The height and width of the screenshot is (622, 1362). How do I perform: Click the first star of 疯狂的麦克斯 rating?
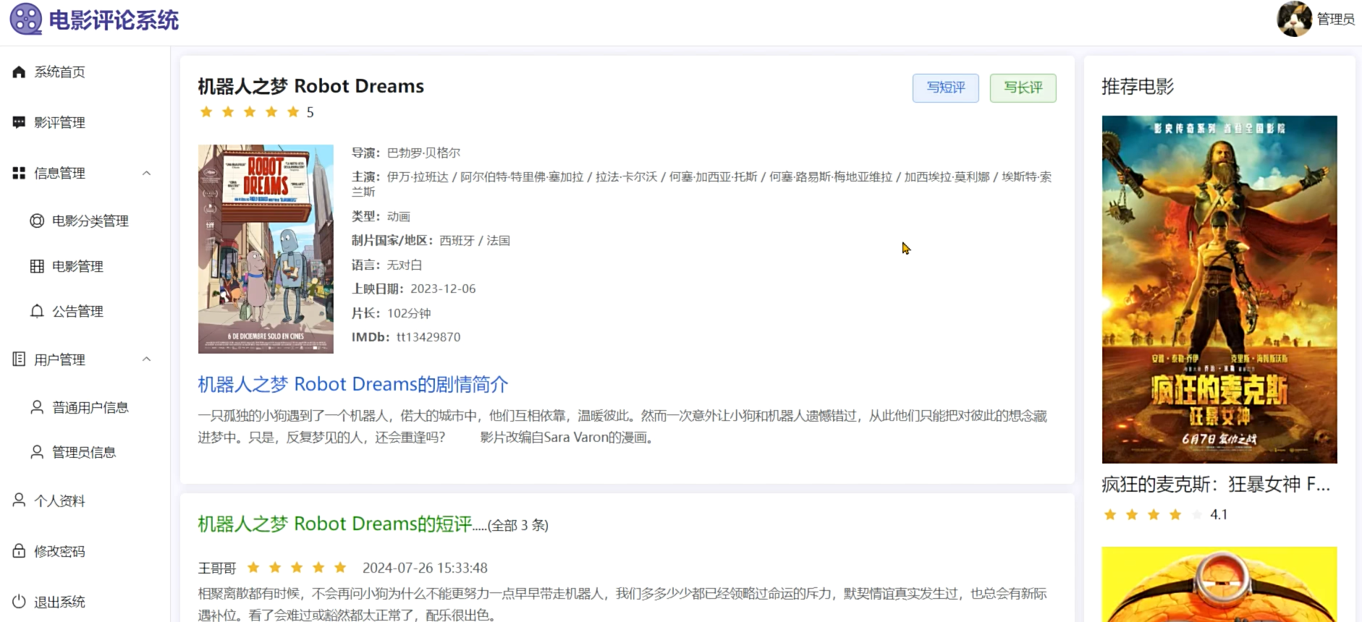coord(1110,514)
